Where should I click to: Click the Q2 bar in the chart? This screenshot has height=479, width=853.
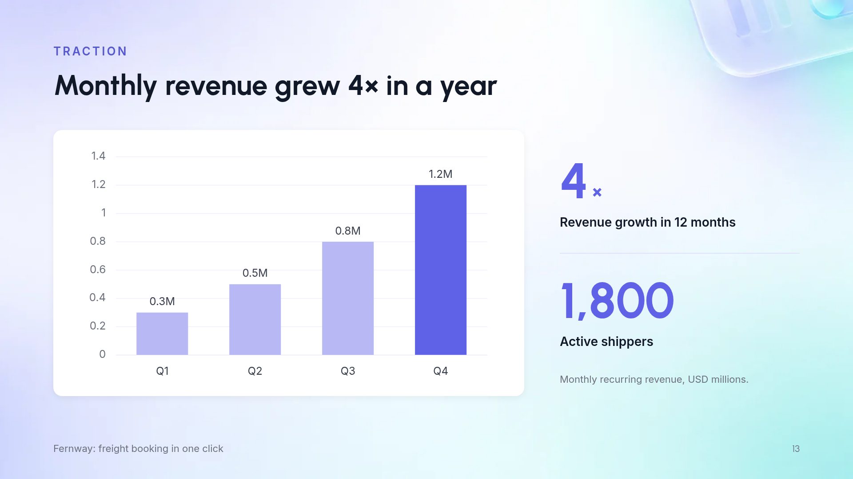255,319
